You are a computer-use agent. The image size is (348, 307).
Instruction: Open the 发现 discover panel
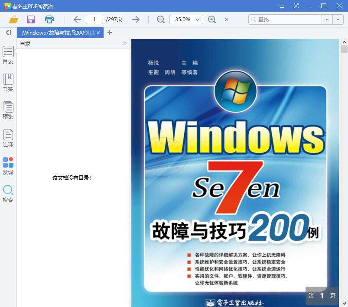[8, 166]
